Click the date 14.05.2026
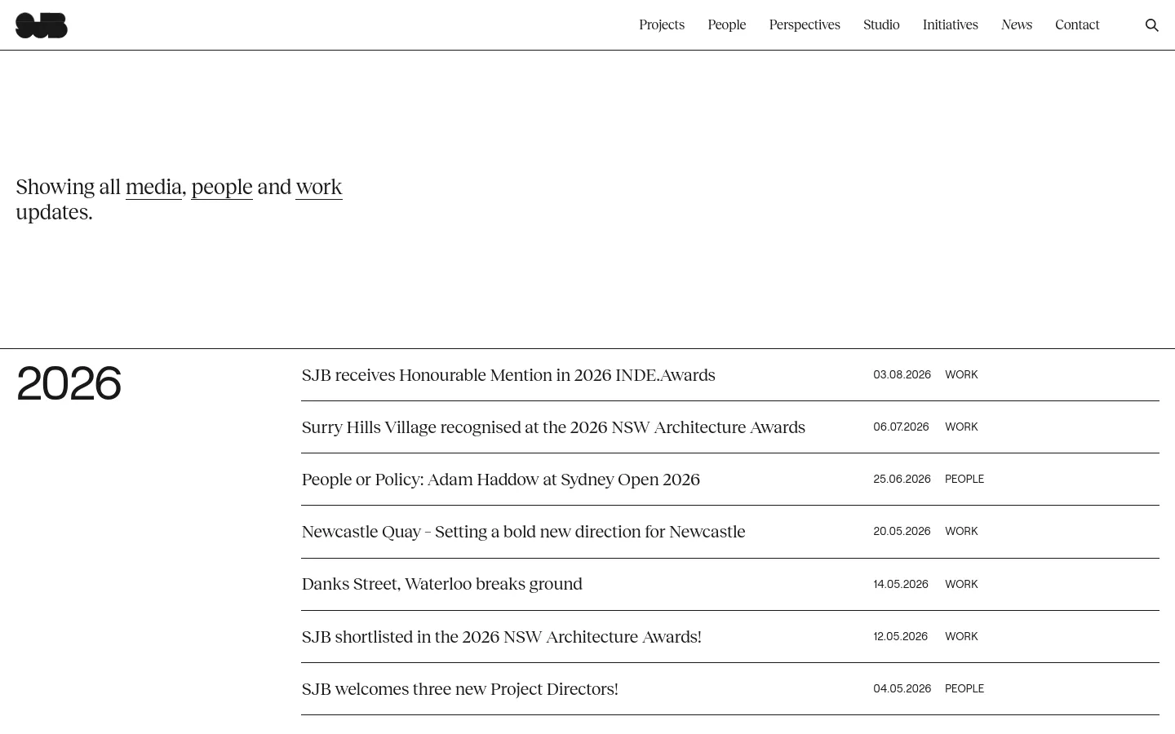The image size is (1175, 734). click(x=901, y=585)
